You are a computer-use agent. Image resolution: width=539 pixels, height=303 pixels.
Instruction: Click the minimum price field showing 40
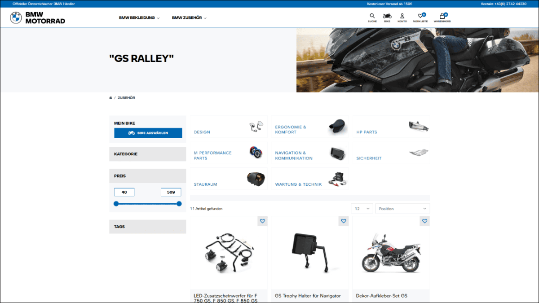click(x=124, y=192)
